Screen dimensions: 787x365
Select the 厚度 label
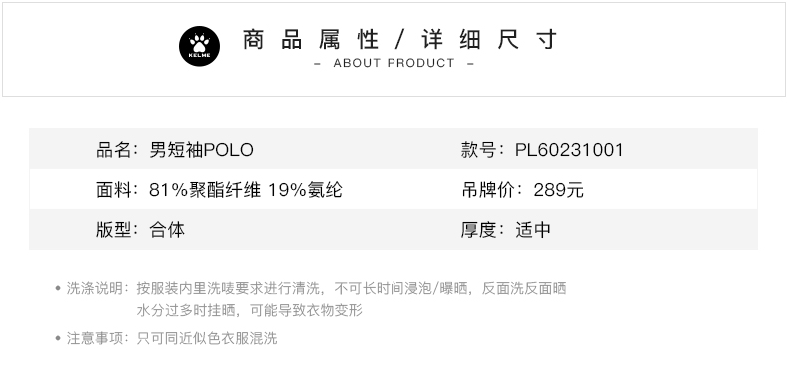pyautogui.click(x=479, y=230)
